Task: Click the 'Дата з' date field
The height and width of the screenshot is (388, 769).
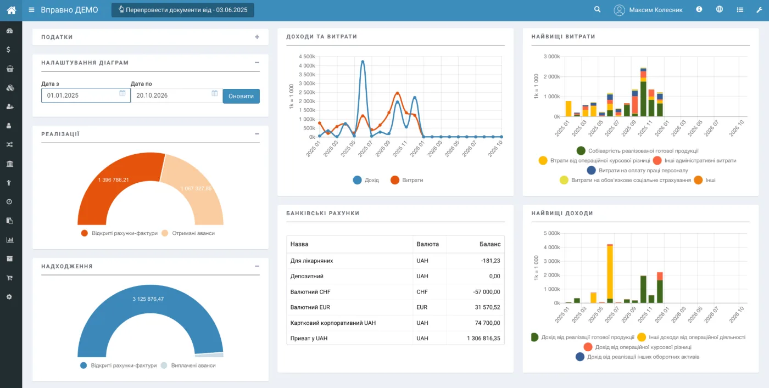Action: pyautogui.click(x=86, y=95)
